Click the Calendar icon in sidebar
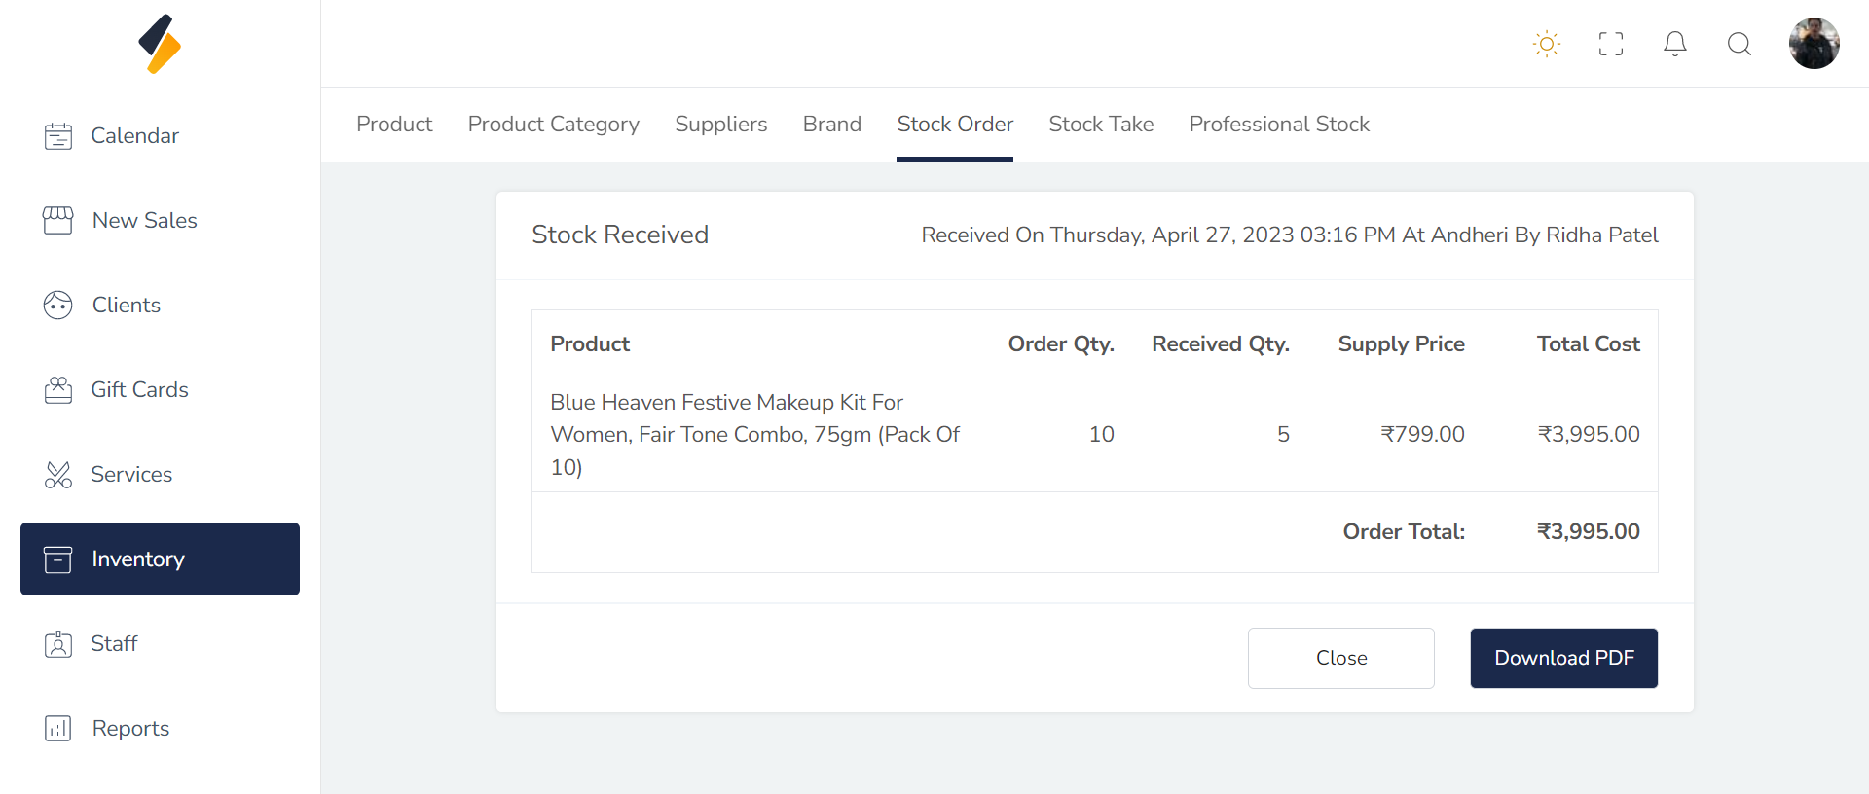The width and height of the screenshot is (1869, 794). tap(58, 136)
